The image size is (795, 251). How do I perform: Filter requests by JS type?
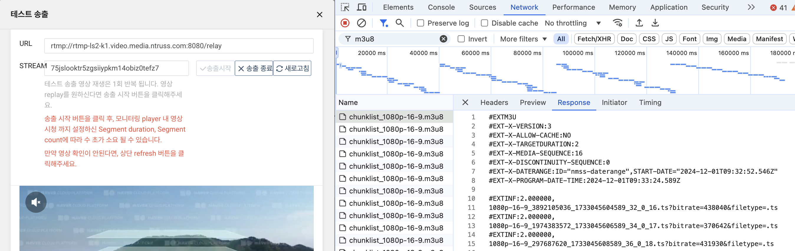click(669, 39)
